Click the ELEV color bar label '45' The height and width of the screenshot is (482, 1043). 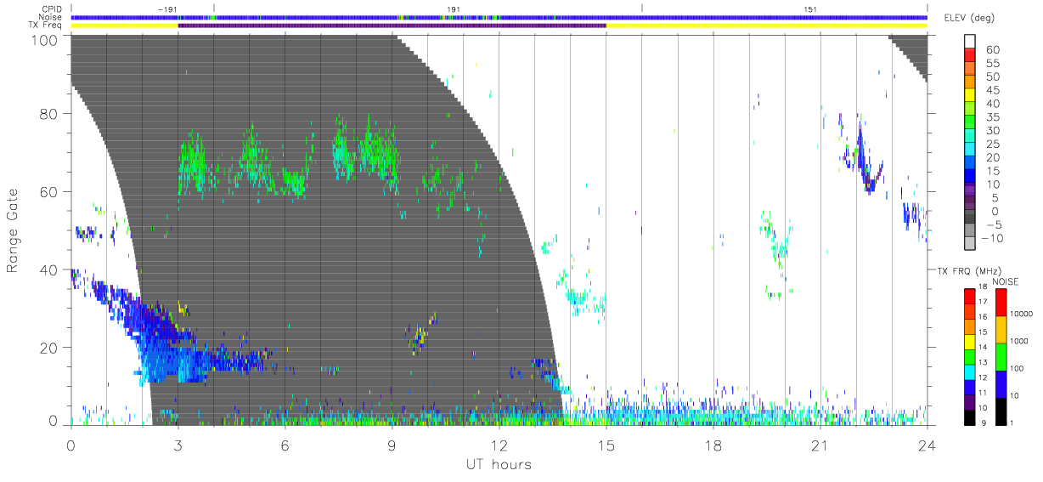[x=992, y=90]
